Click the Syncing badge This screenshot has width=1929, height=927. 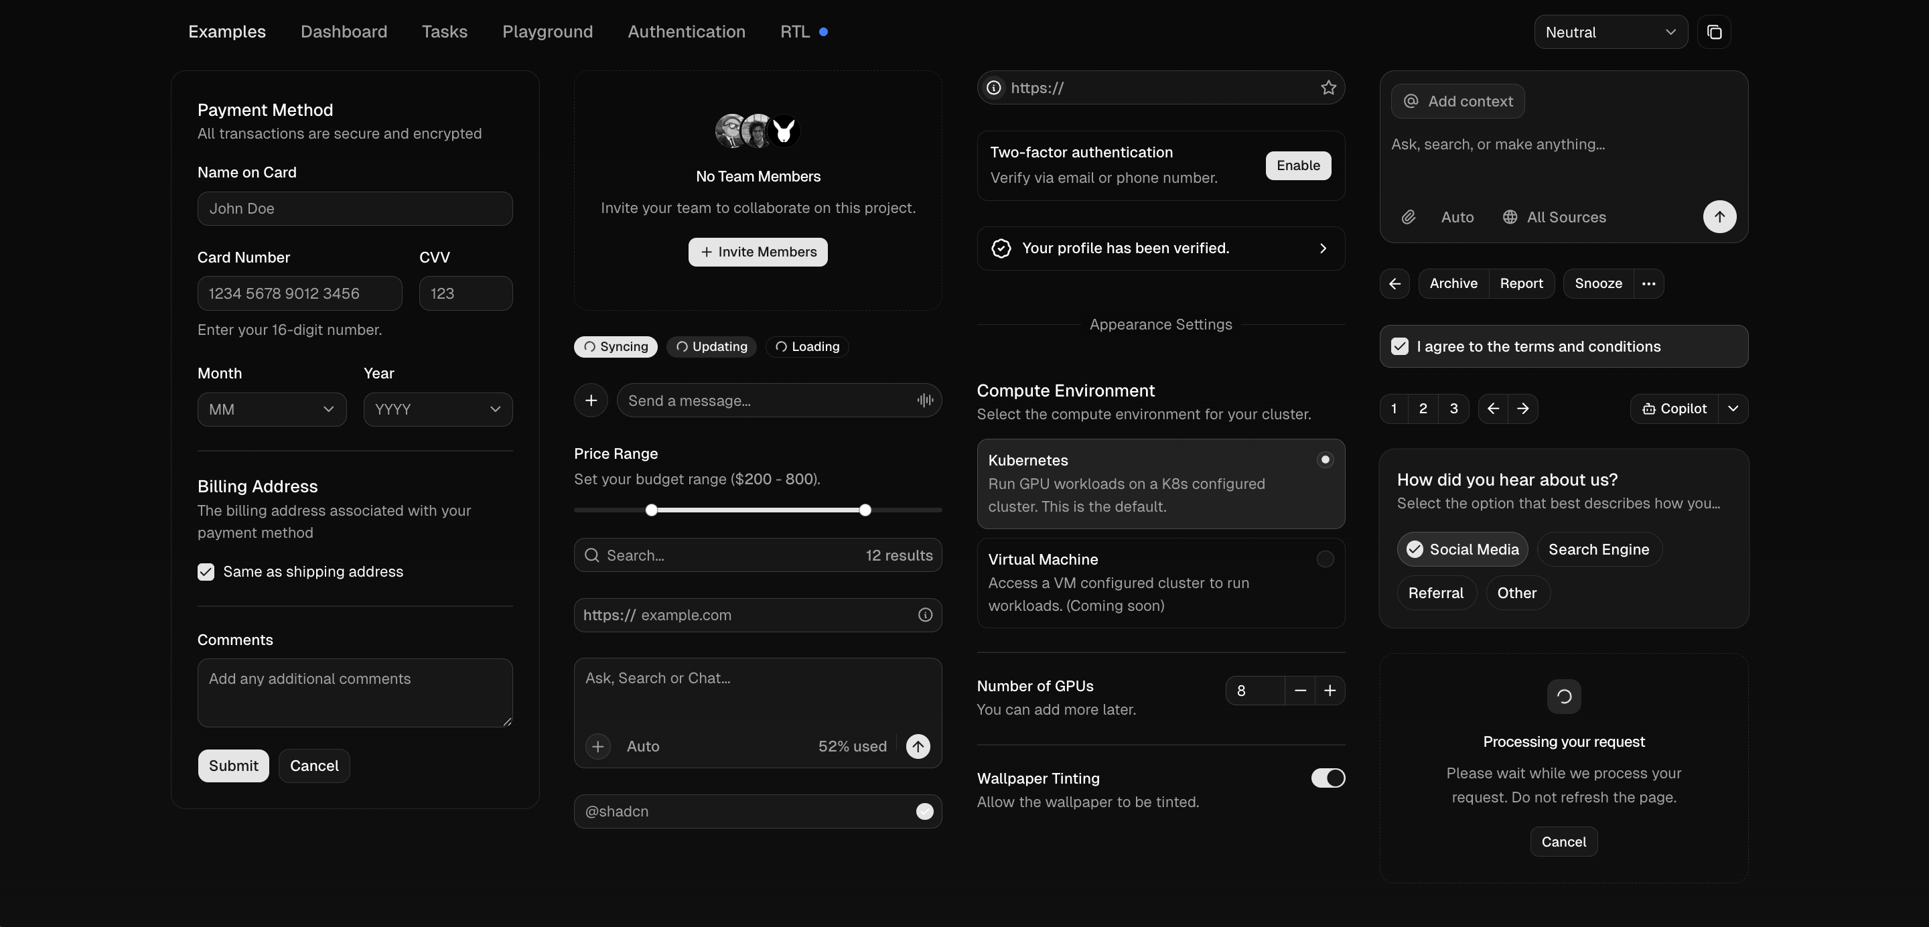[616, 347]
